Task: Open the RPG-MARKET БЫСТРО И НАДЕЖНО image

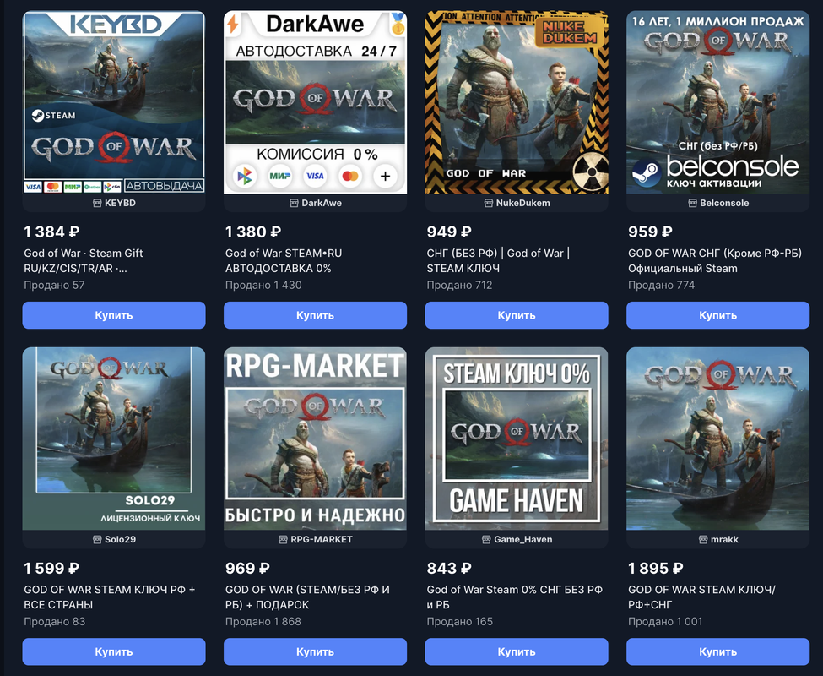Action: (x=315, y=439)
